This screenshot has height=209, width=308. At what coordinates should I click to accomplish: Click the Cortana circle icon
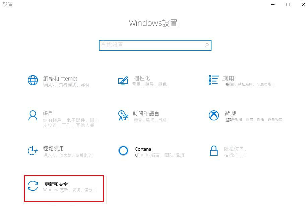click(123, 151)
